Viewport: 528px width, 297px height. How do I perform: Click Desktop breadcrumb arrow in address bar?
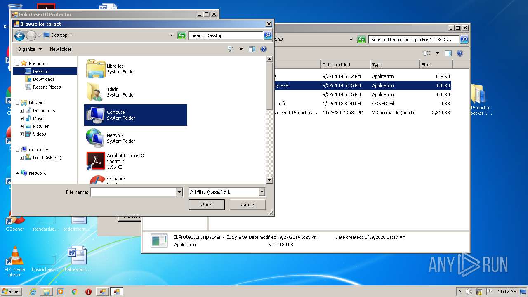click(x=72, y=35)
